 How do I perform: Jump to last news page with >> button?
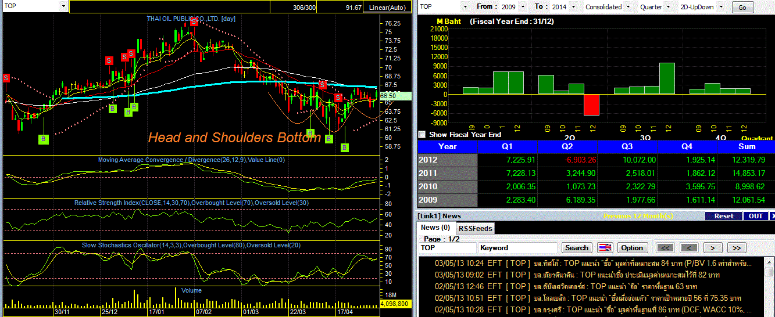coord(736,248)
